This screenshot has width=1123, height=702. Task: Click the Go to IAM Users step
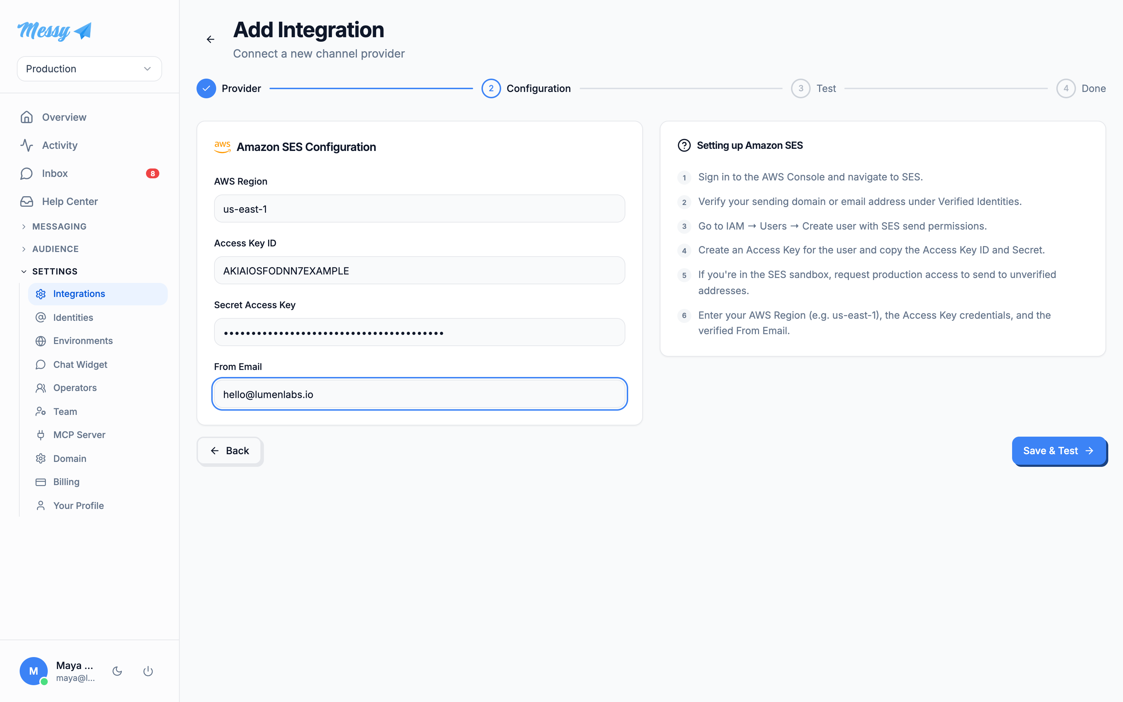[x=842, y=226]
